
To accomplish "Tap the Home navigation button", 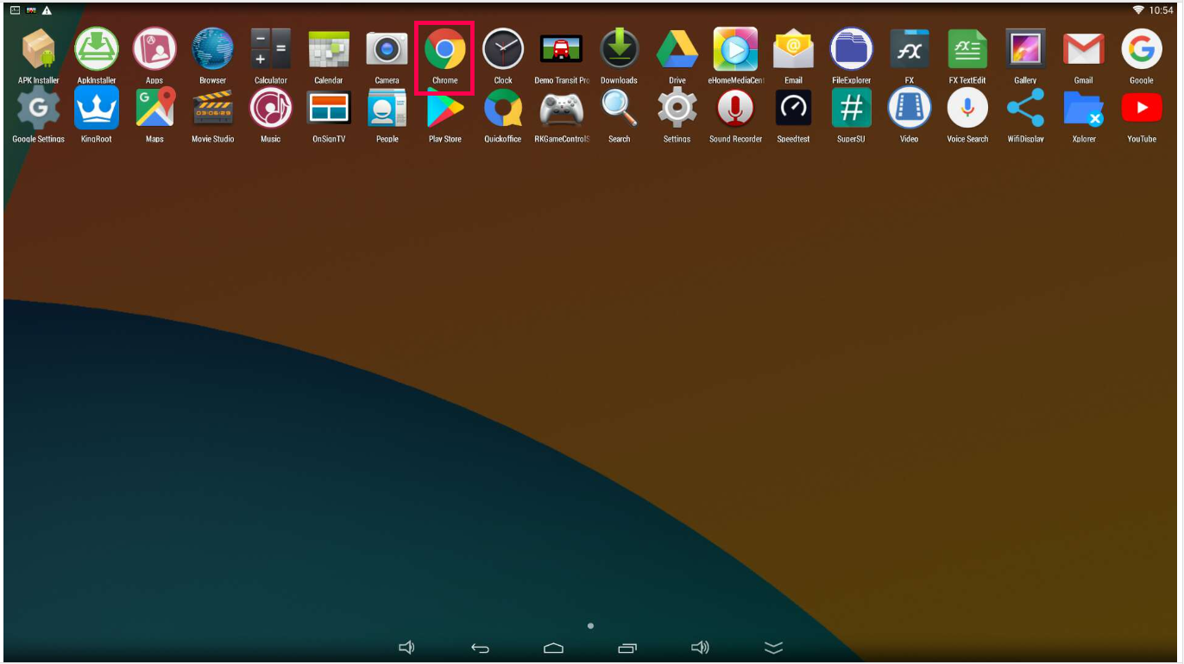I will [553, 648].
